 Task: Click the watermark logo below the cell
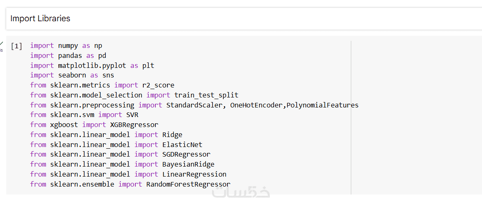[241, 192]
